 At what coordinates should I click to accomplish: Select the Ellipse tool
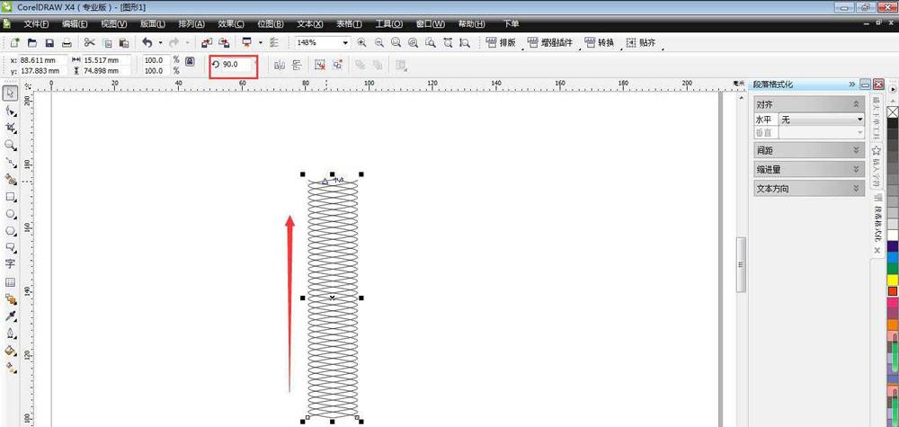(x=10, y=214)
